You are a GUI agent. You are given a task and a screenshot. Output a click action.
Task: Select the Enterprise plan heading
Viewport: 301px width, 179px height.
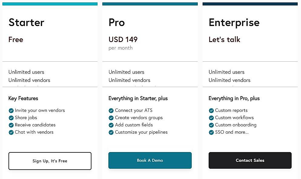pos(234,22)
